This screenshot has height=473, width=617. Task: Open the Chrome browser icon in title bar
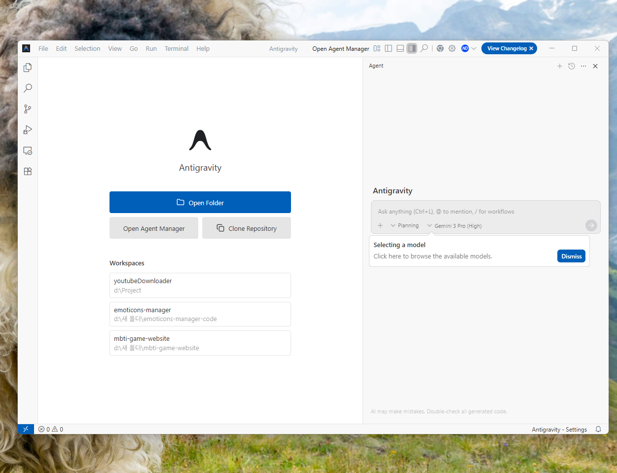coord(440,48)
